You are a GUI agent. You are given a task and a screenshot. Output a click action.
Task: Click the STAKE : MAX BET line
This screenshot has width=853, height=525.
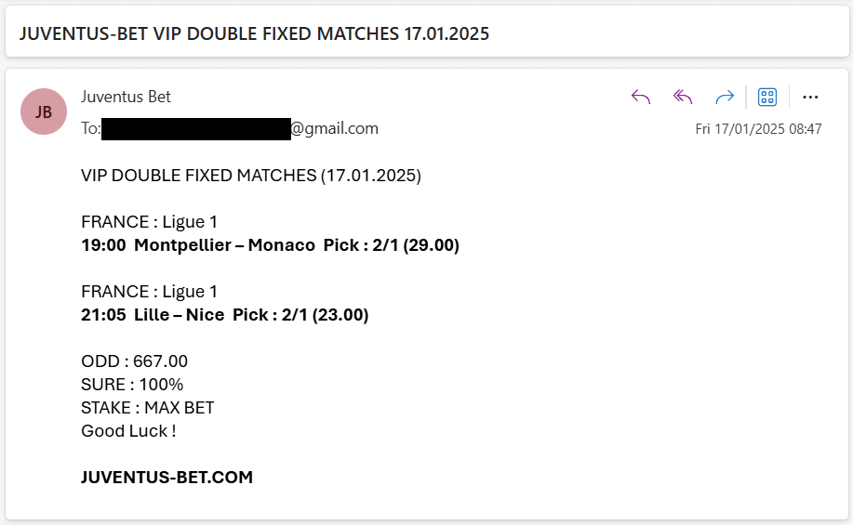(148, 408)
